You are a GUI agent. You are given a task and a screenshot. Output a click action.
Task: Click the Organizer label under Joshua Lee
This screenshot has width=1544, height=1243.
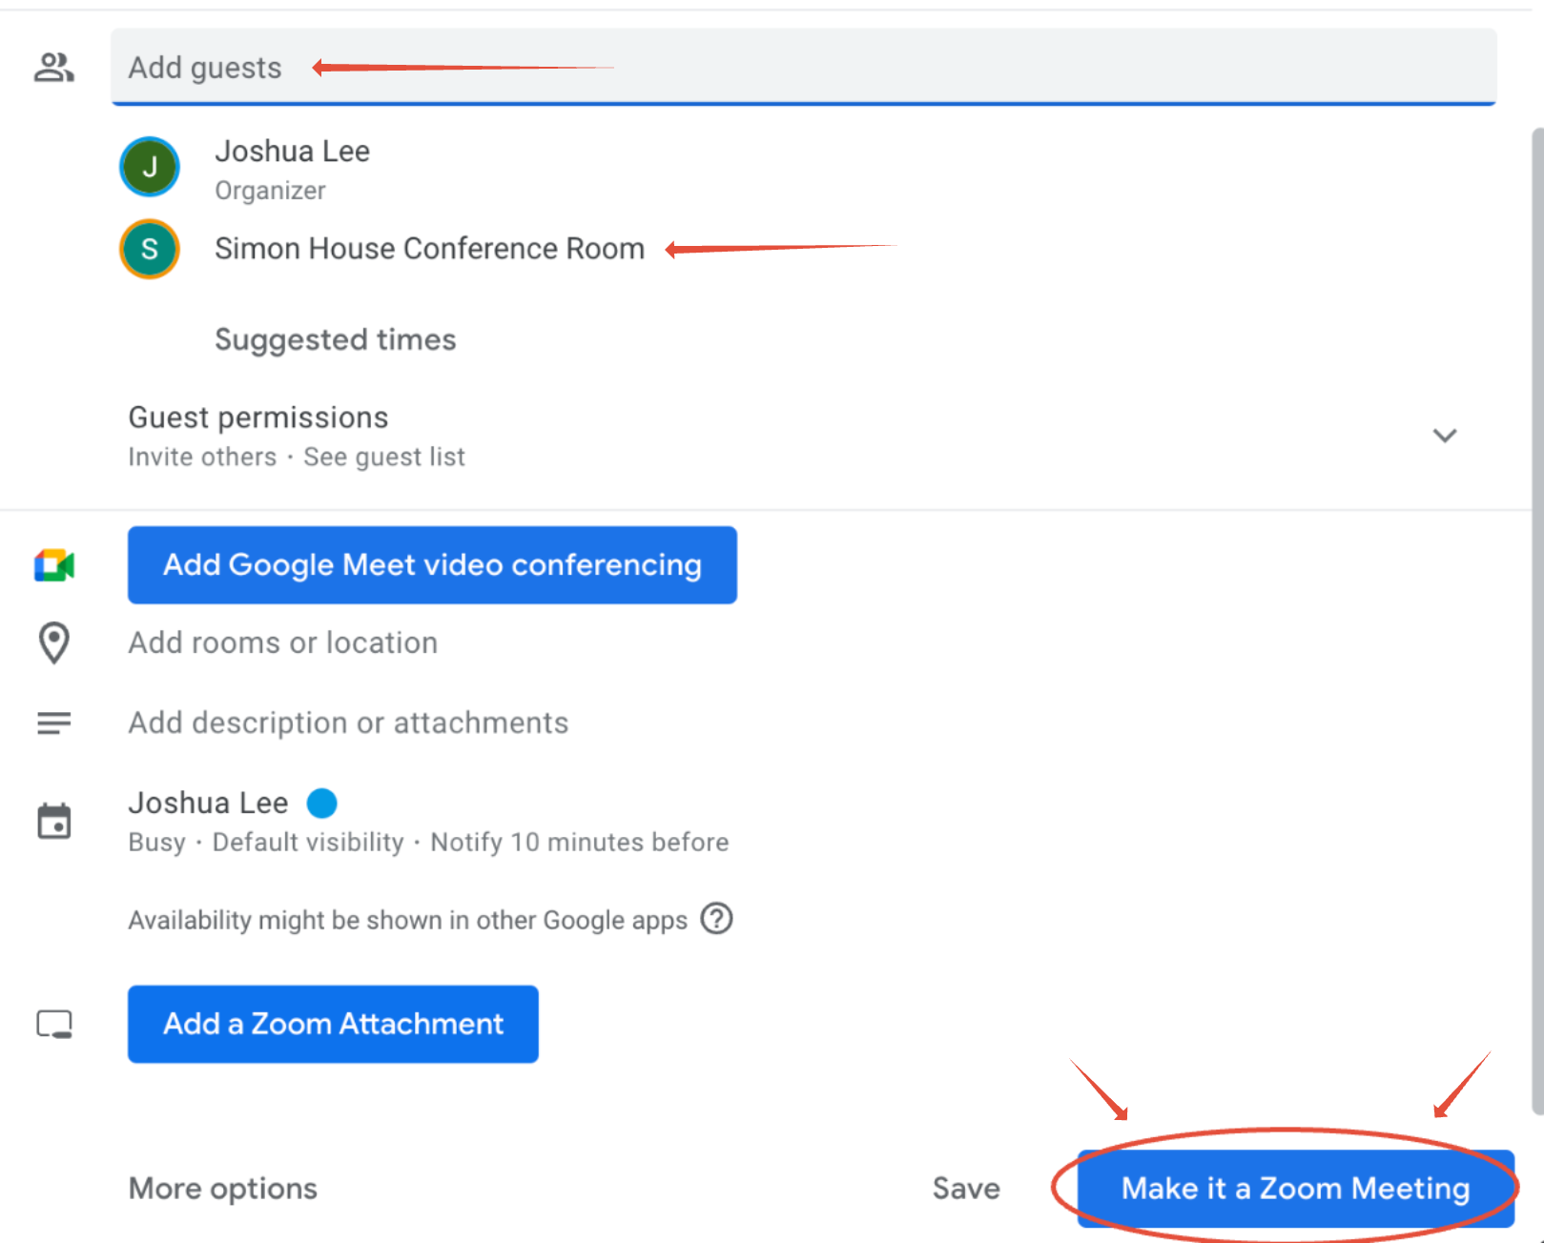[x=270, y=191]
